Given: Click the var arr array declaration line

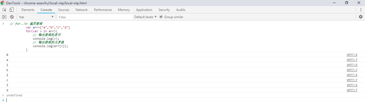Looking at the screenshot, I should 48,27.
